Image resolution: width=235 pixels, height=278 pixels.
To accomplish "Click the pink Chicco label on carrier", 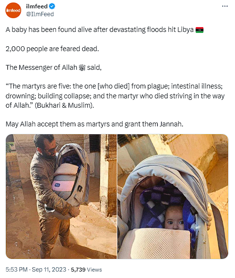I will (x=57, y=185).
